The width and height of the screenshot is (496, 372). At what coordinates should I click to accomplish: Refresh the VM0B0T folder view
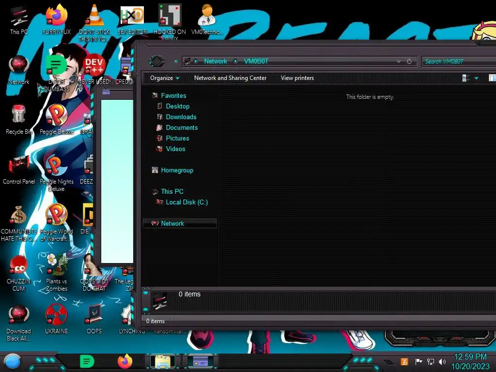pos(409,62)
